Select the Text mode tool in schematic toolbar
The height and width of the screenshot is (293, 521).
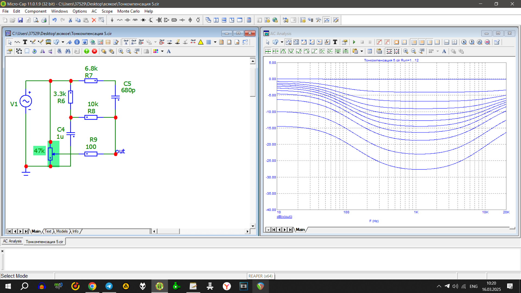pos(25,42)
